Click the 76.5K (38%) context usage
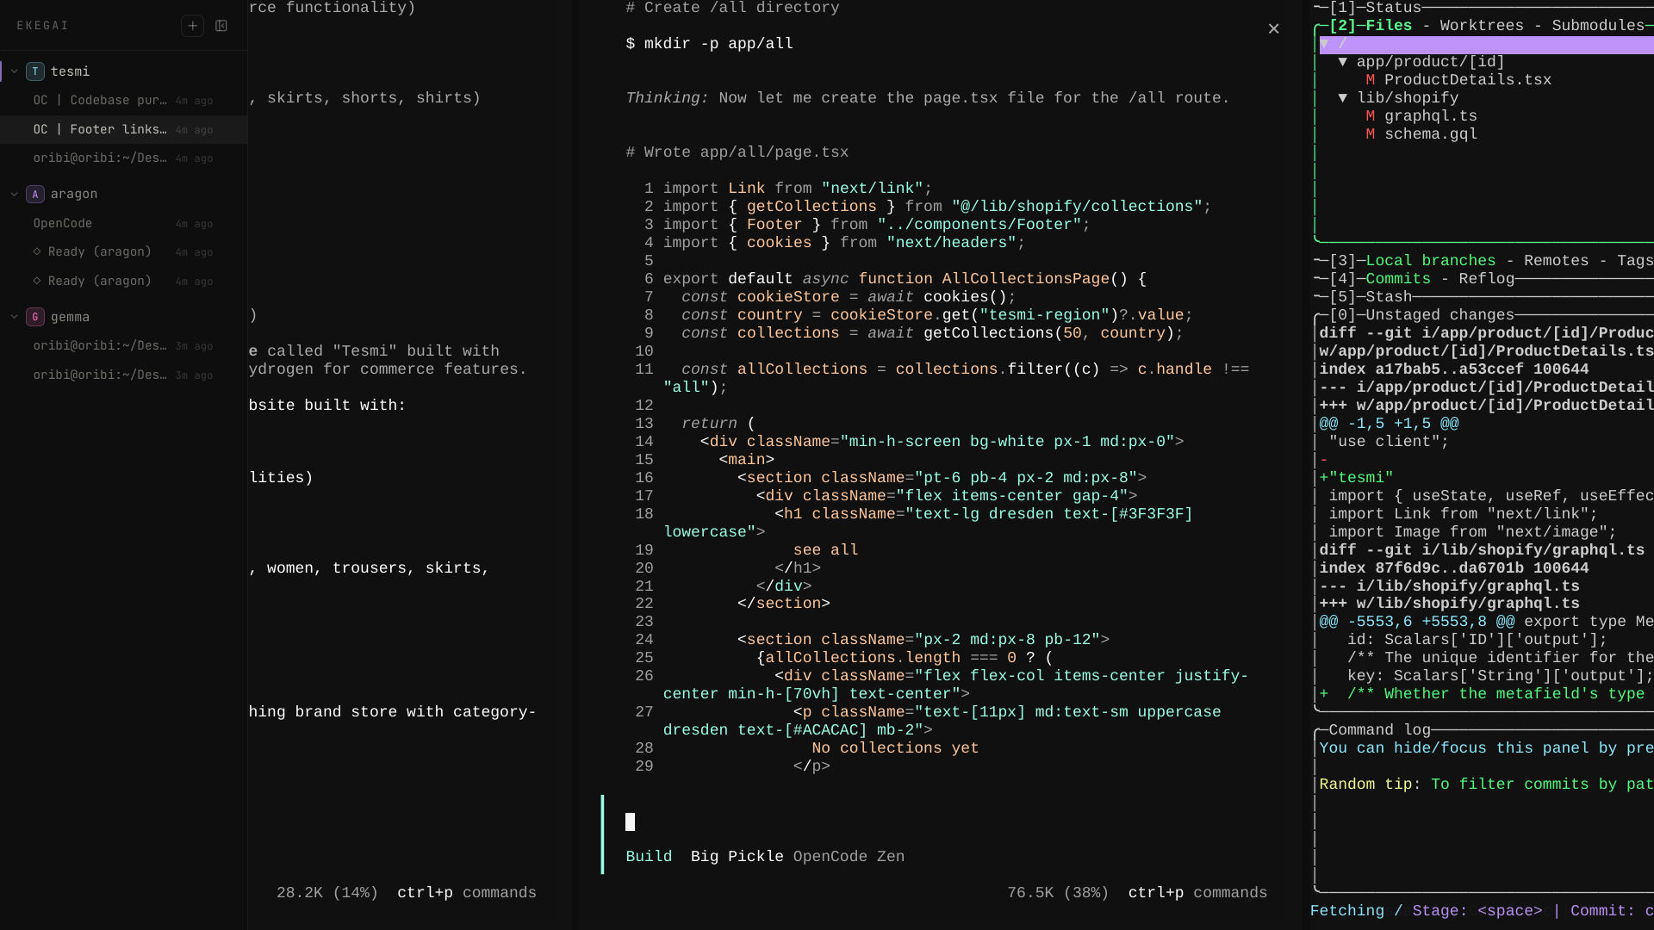The width and height of the screenshot is (1654, 930). tap(1058, 893)
